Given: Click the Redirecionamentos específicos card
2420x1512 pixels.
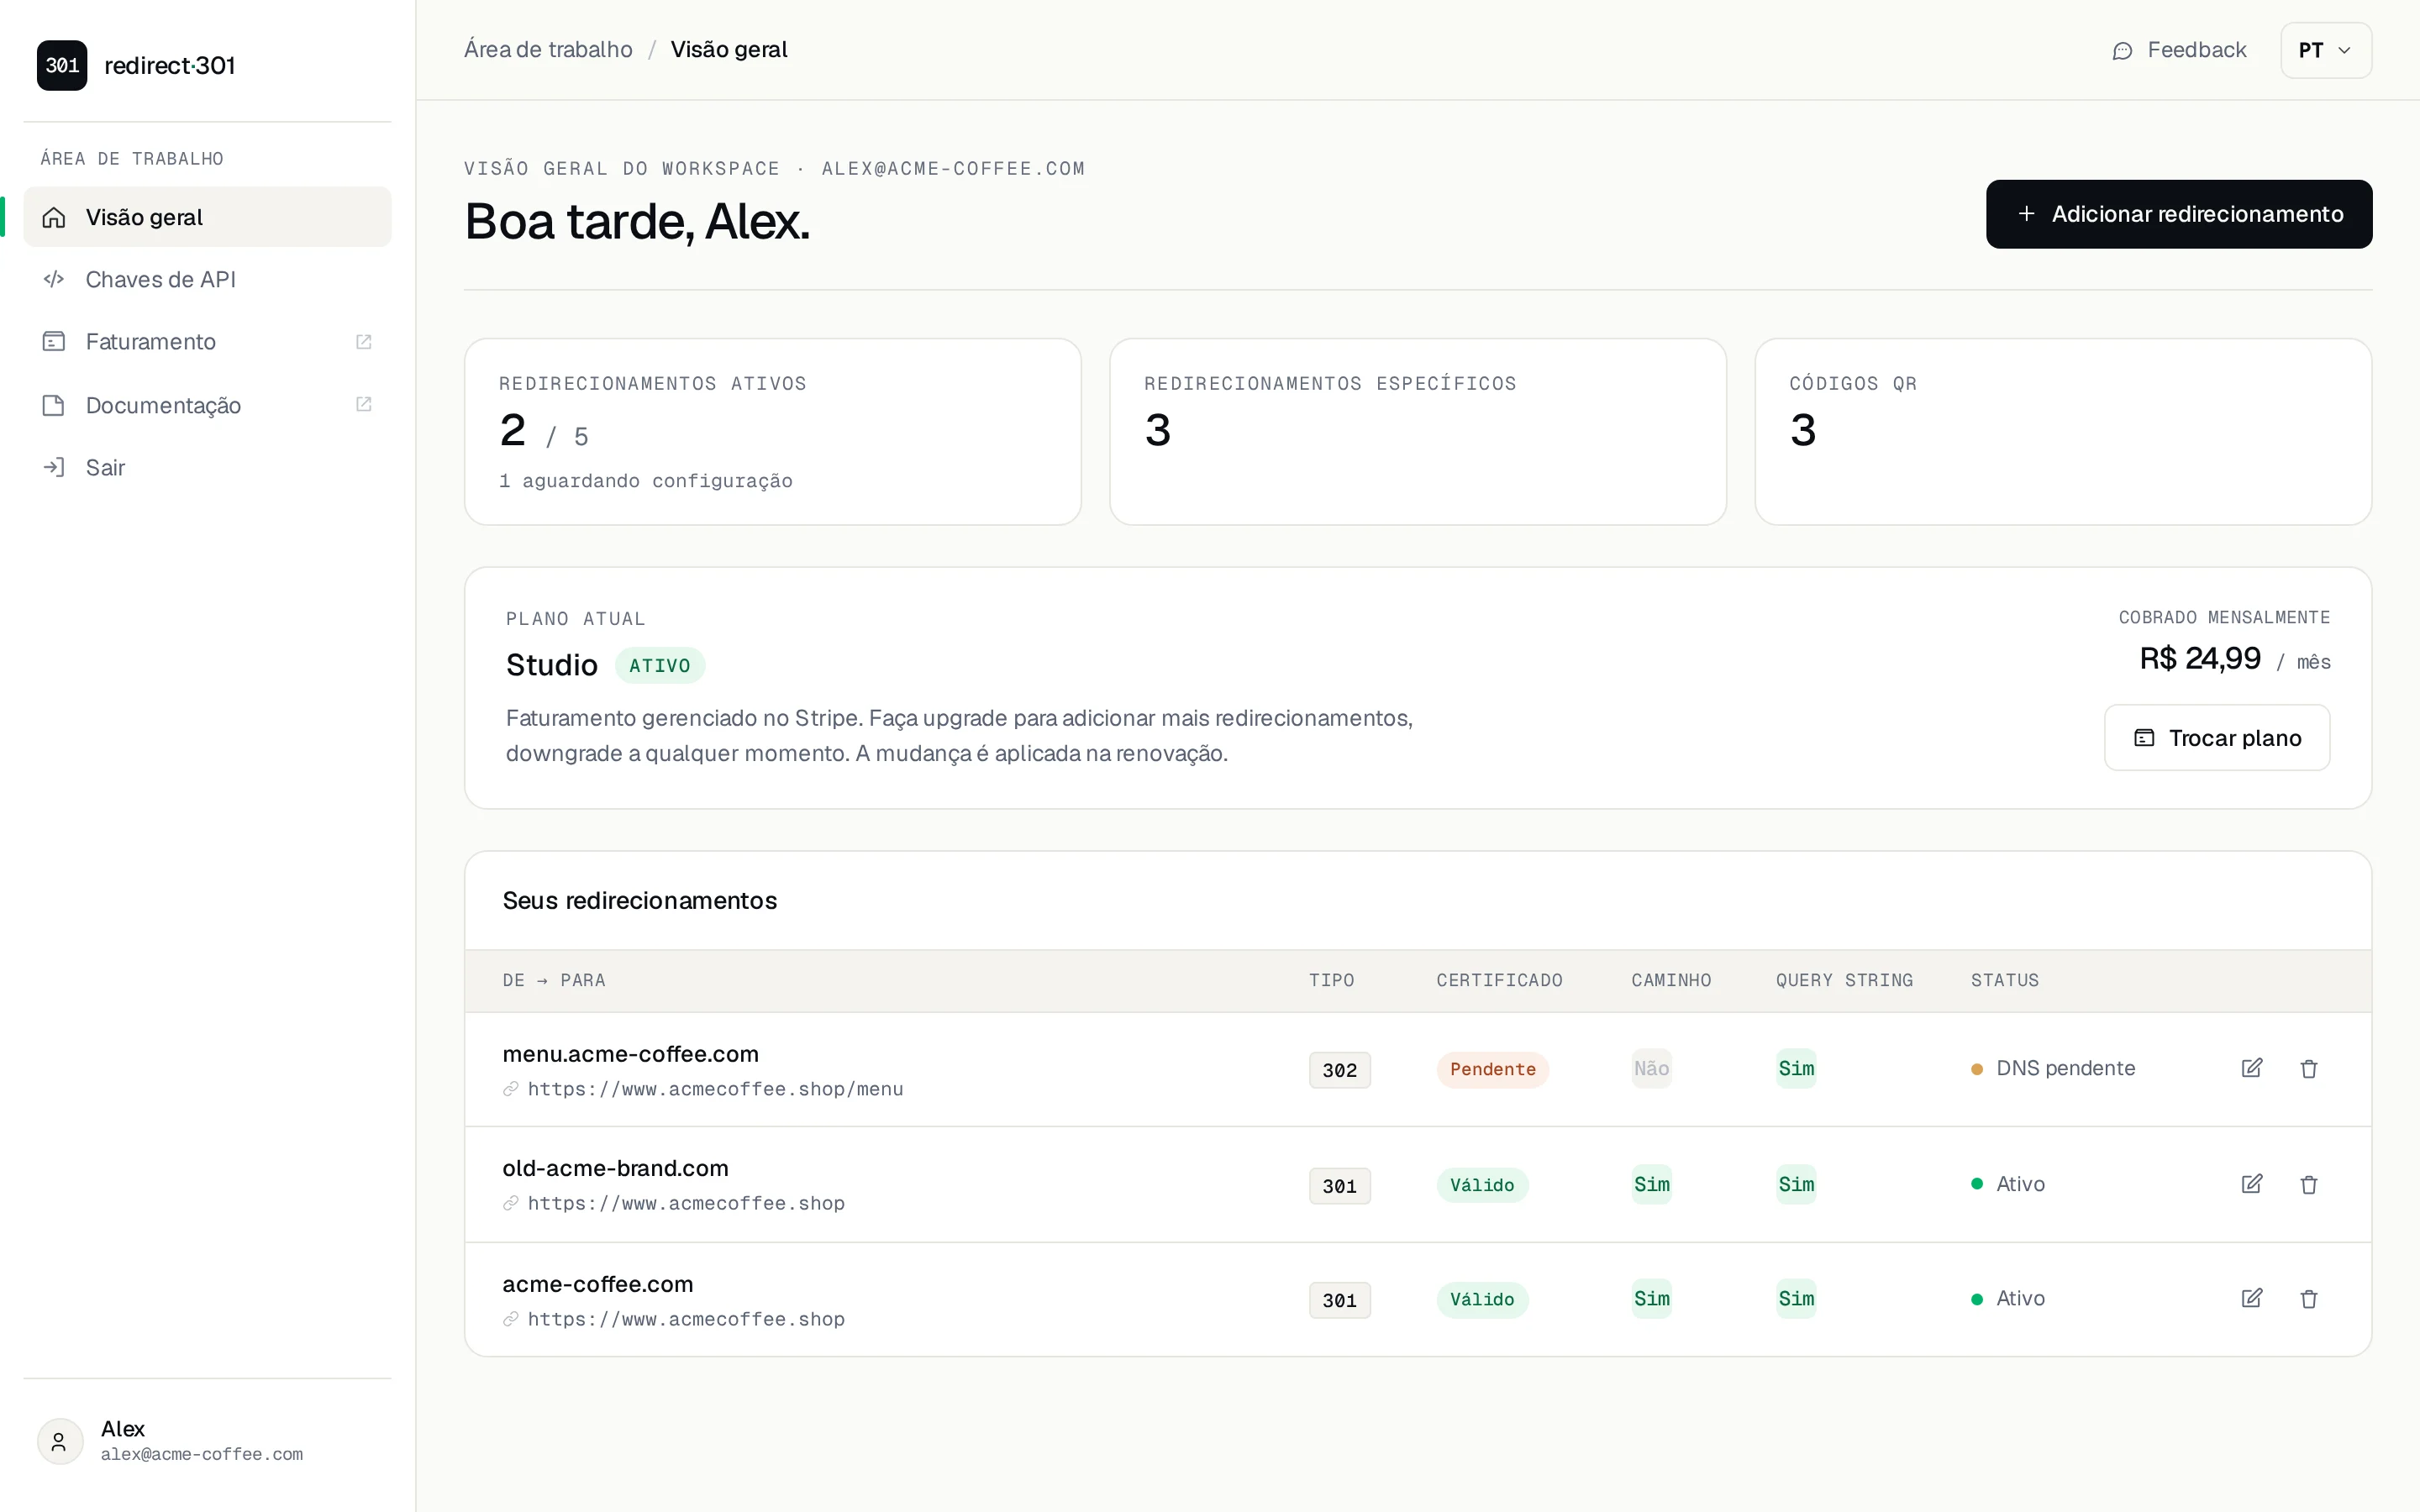Looking at the screenshot, I should click(x=1418, y=432).
